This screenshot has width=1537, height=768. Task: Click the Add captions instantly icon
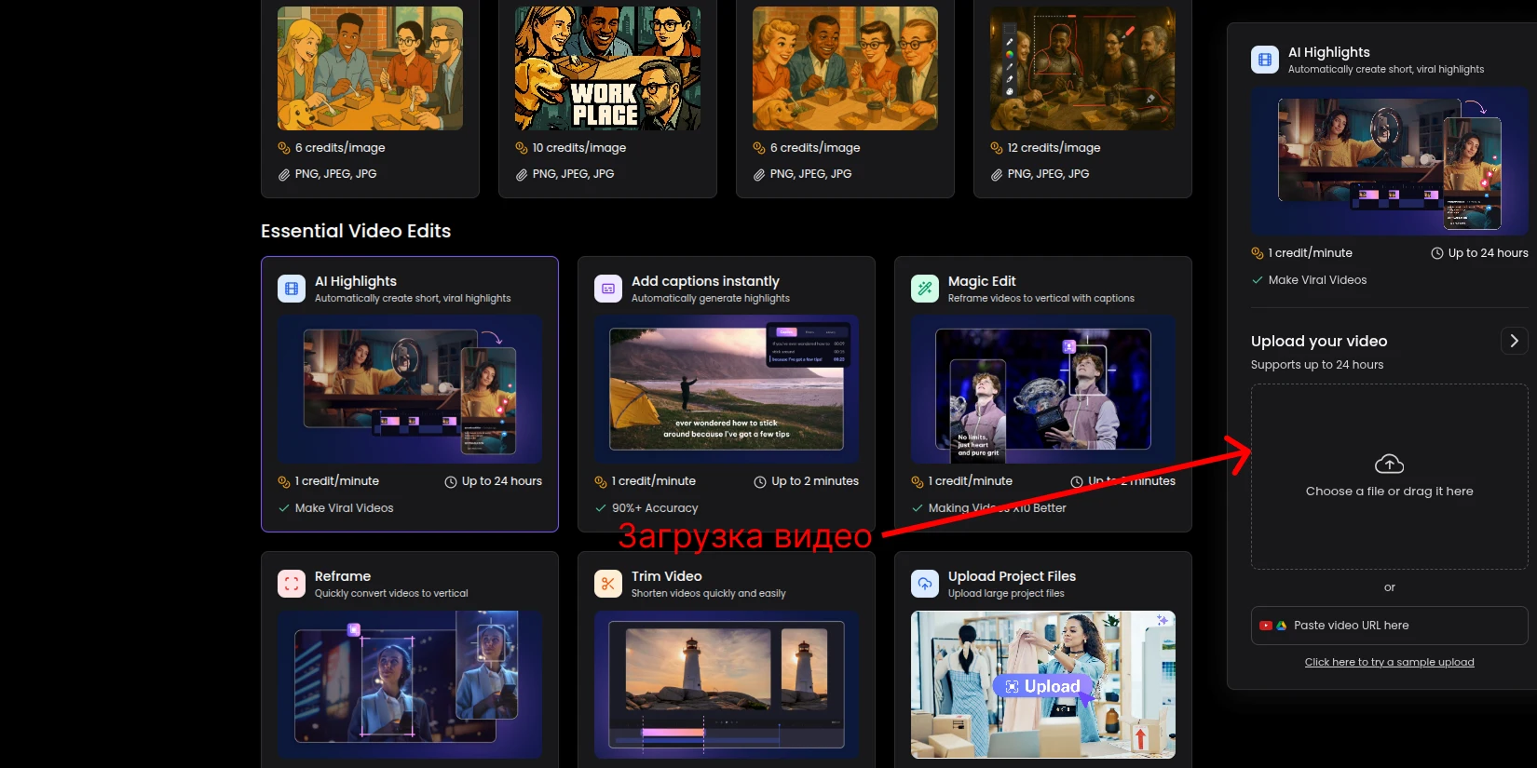coord(608,289)
